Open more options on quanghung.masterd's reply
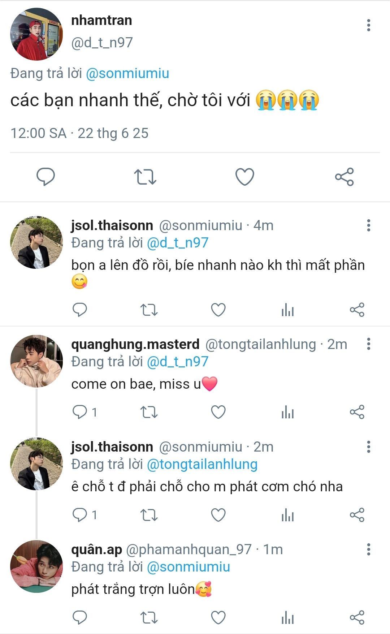The image size is (390, 634). tap(368, 344)
